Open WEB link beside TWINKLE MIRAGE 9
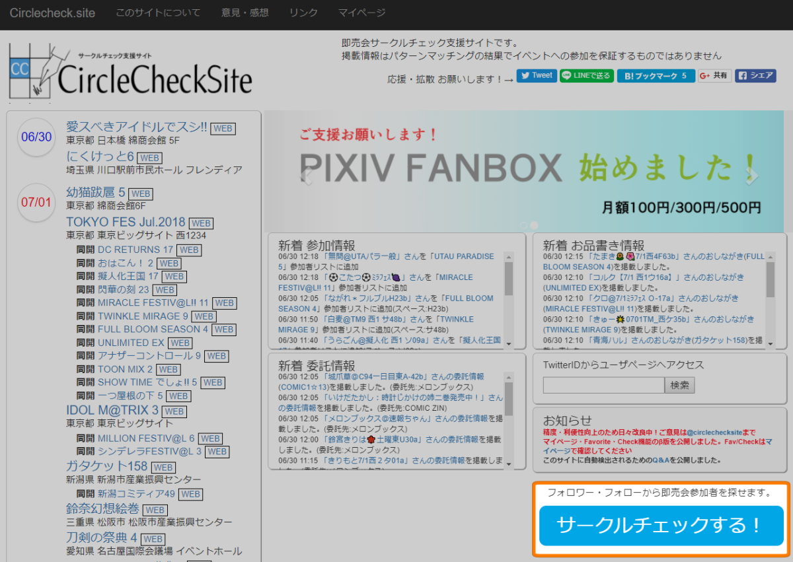 click(x=204, y=316)
